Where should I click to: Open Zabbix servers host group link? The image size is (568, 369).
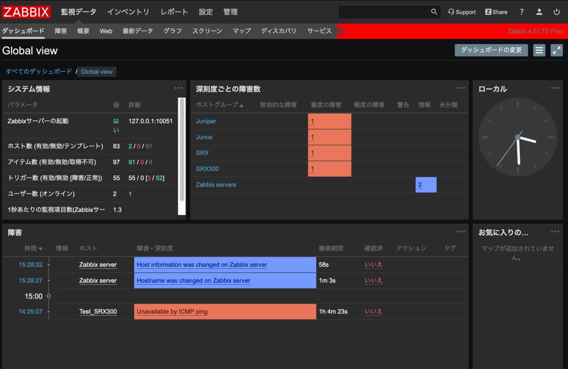[x=216, y=185]
